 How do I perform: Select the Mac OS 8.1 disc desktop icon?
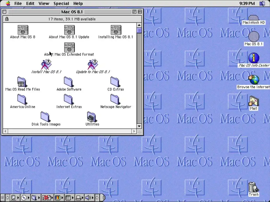tap(254, 36)
